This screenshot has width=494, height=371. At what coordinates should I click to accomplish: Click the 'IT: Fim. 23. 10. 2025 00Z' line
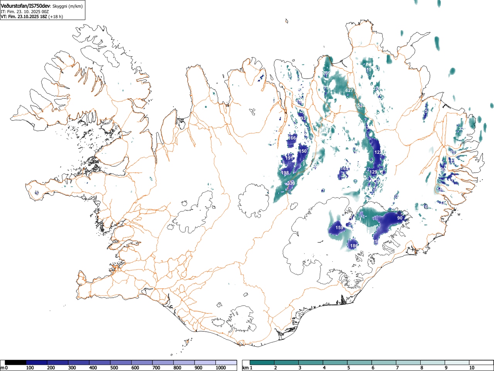click(25, 12)
